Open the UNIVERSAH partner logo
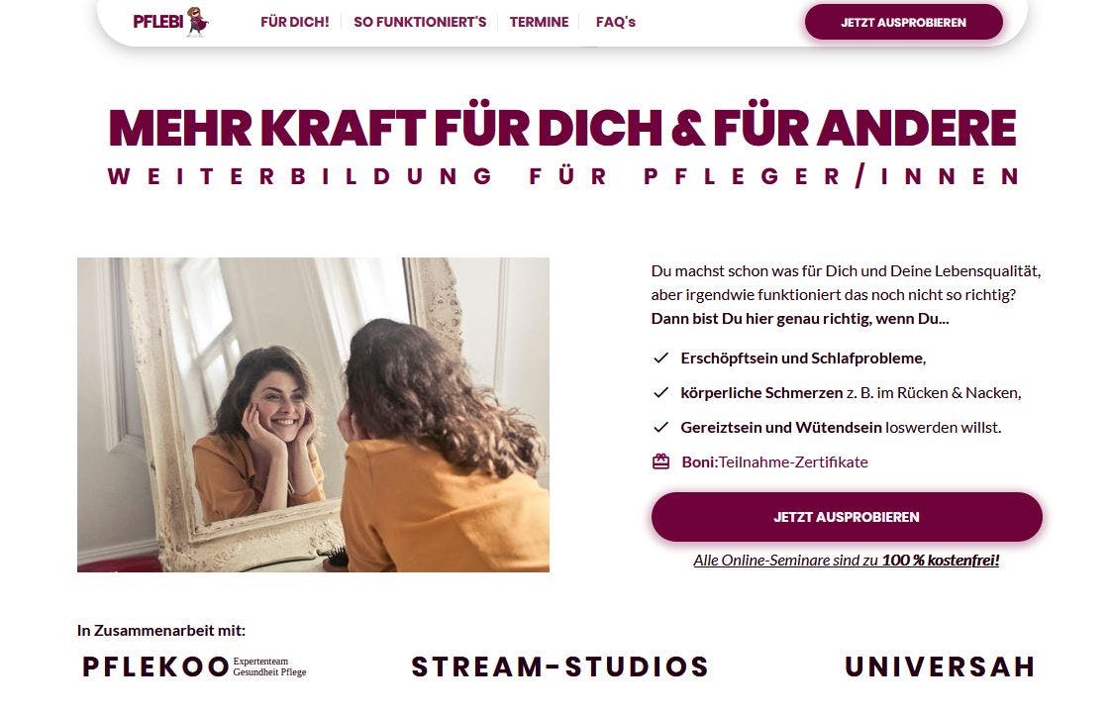The height and width of the screenshot is (717, 1112). pyautogui.click(x=940, y=666)
